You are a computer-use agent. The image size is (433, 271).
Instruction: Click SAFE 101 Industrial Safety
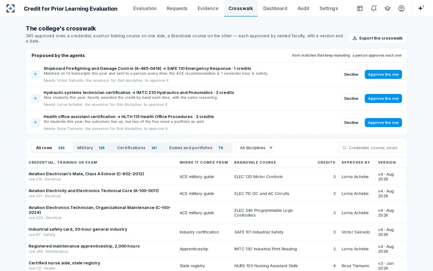[x=259, y=232]
